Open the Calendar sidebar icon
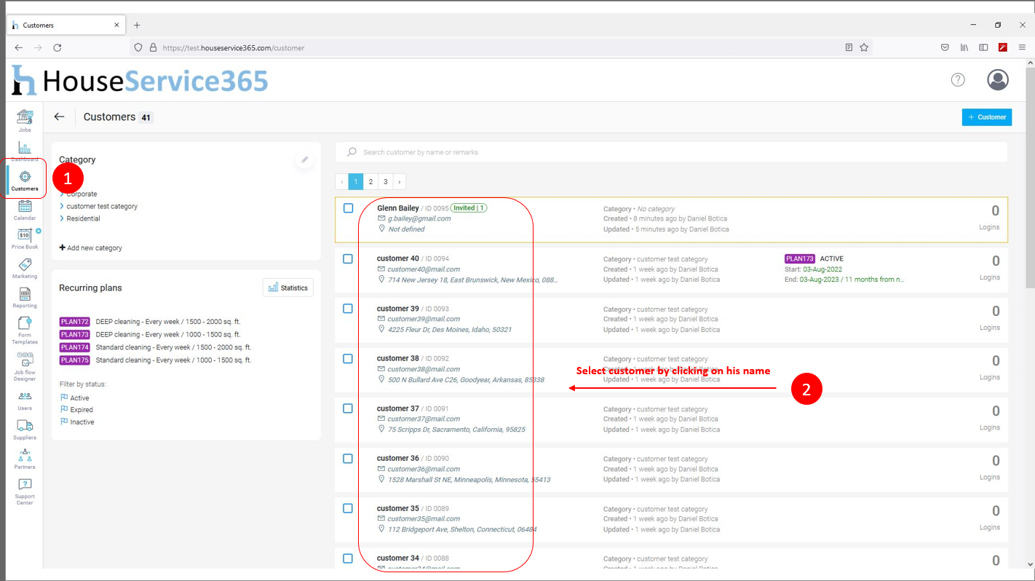Image resolution: width=1035 pixels, height=581 pixels. (25, 210)
